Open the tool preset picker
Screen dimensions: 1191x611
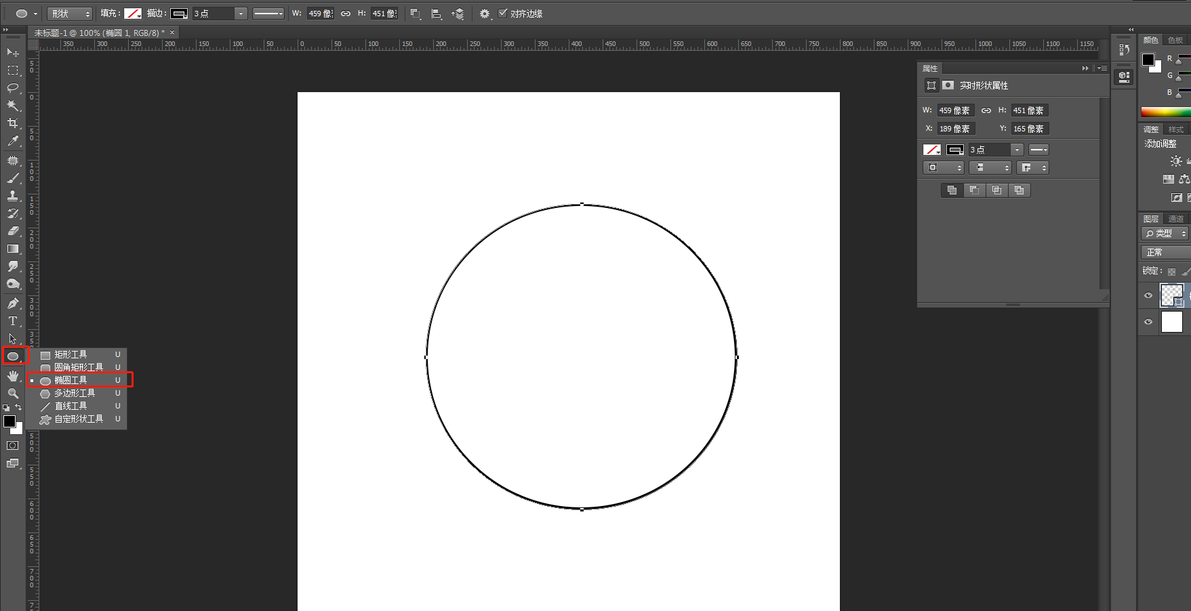pyautogui.click(x=26, y=14)
